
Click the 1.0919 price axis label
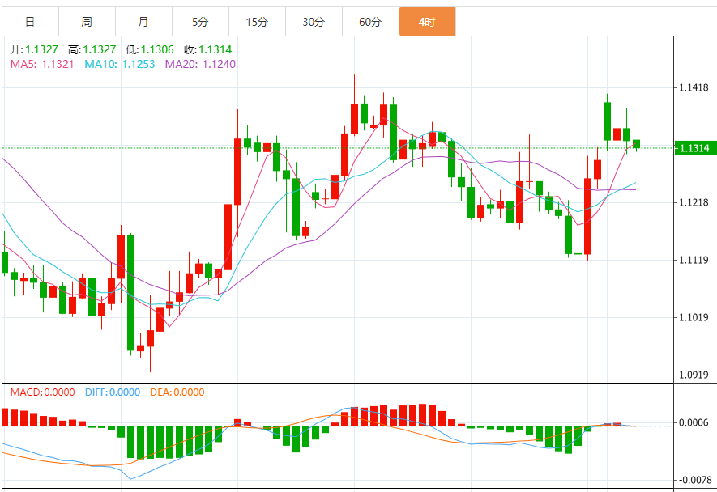(x=694, y=375)
